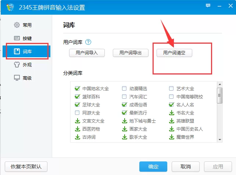Screen dimensions: 236x175
Task: Download the 画家大全 dictionary
Action: pyautogui.click(x=125, y=129)
